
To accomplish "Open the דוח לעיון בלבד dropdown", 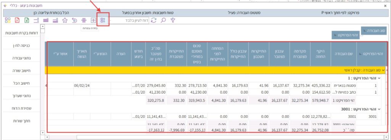I will [x=130, y=21].
